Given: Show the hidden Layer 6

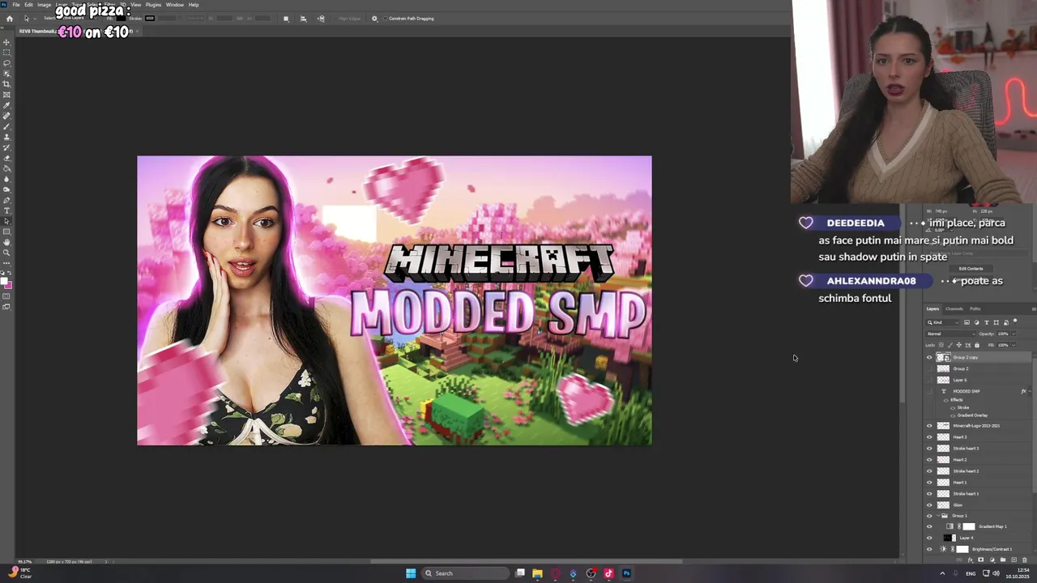Looking at the screenshot, I should (x=929, y=380).
